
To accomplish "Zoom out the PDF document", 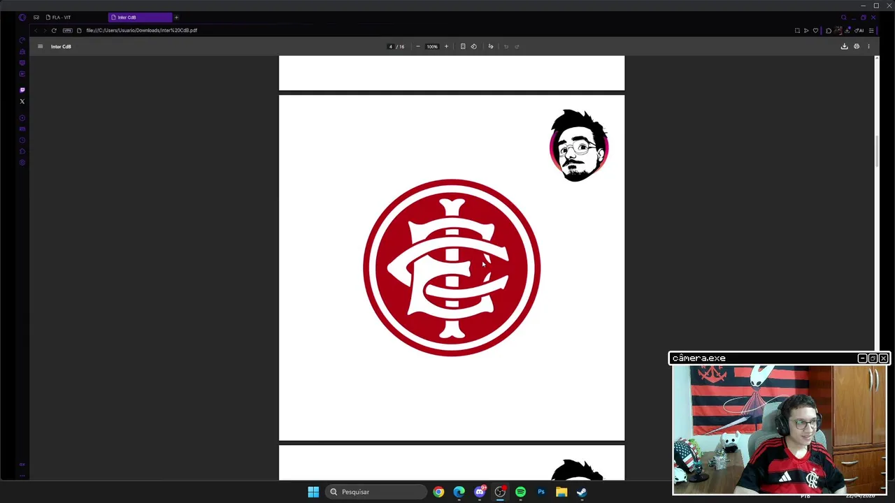I will click(x=418, y=47).
